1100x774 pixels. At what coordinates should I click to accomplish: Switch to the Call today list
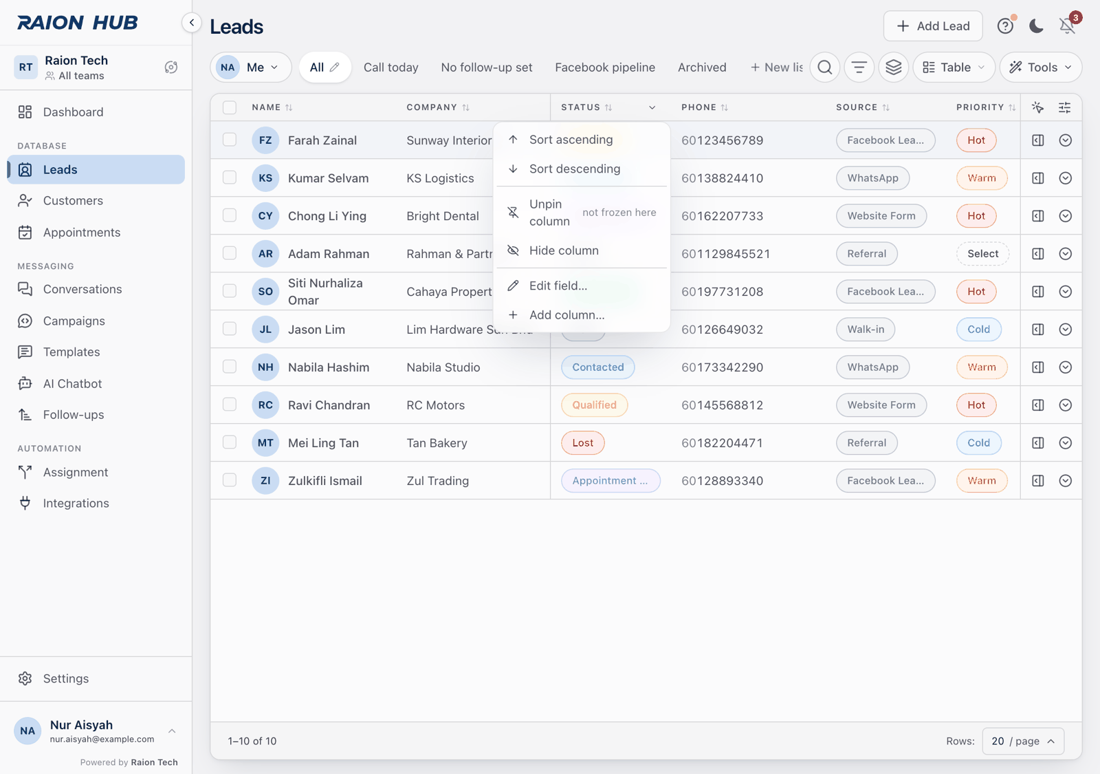click(391, 67)
